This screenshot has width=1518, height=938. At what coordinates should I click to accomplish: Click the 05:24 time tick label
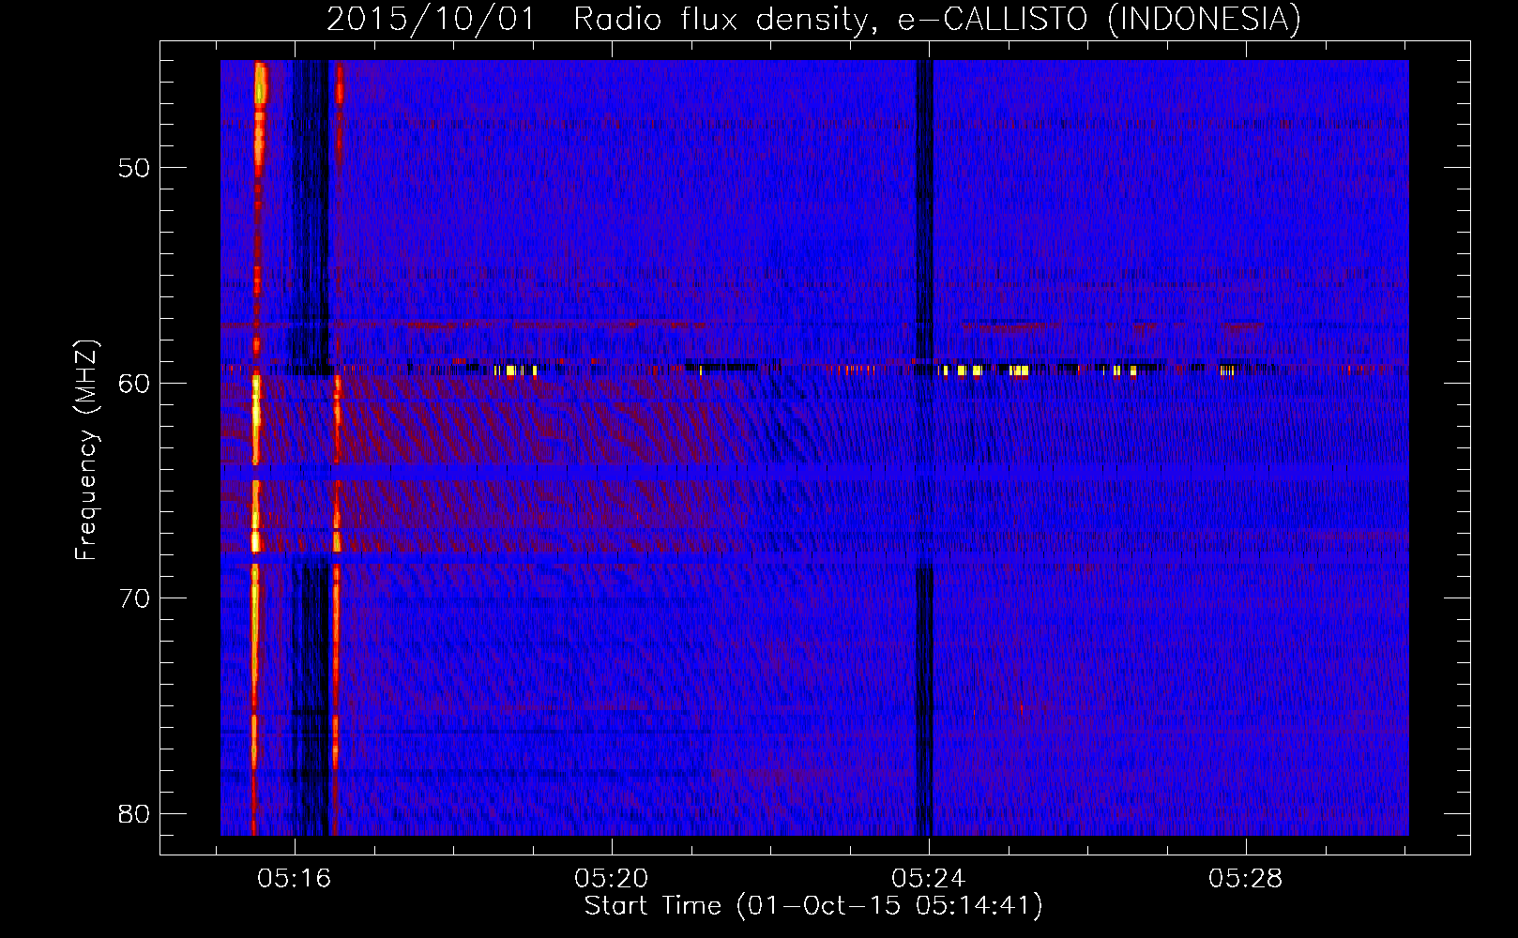[929, 879]
